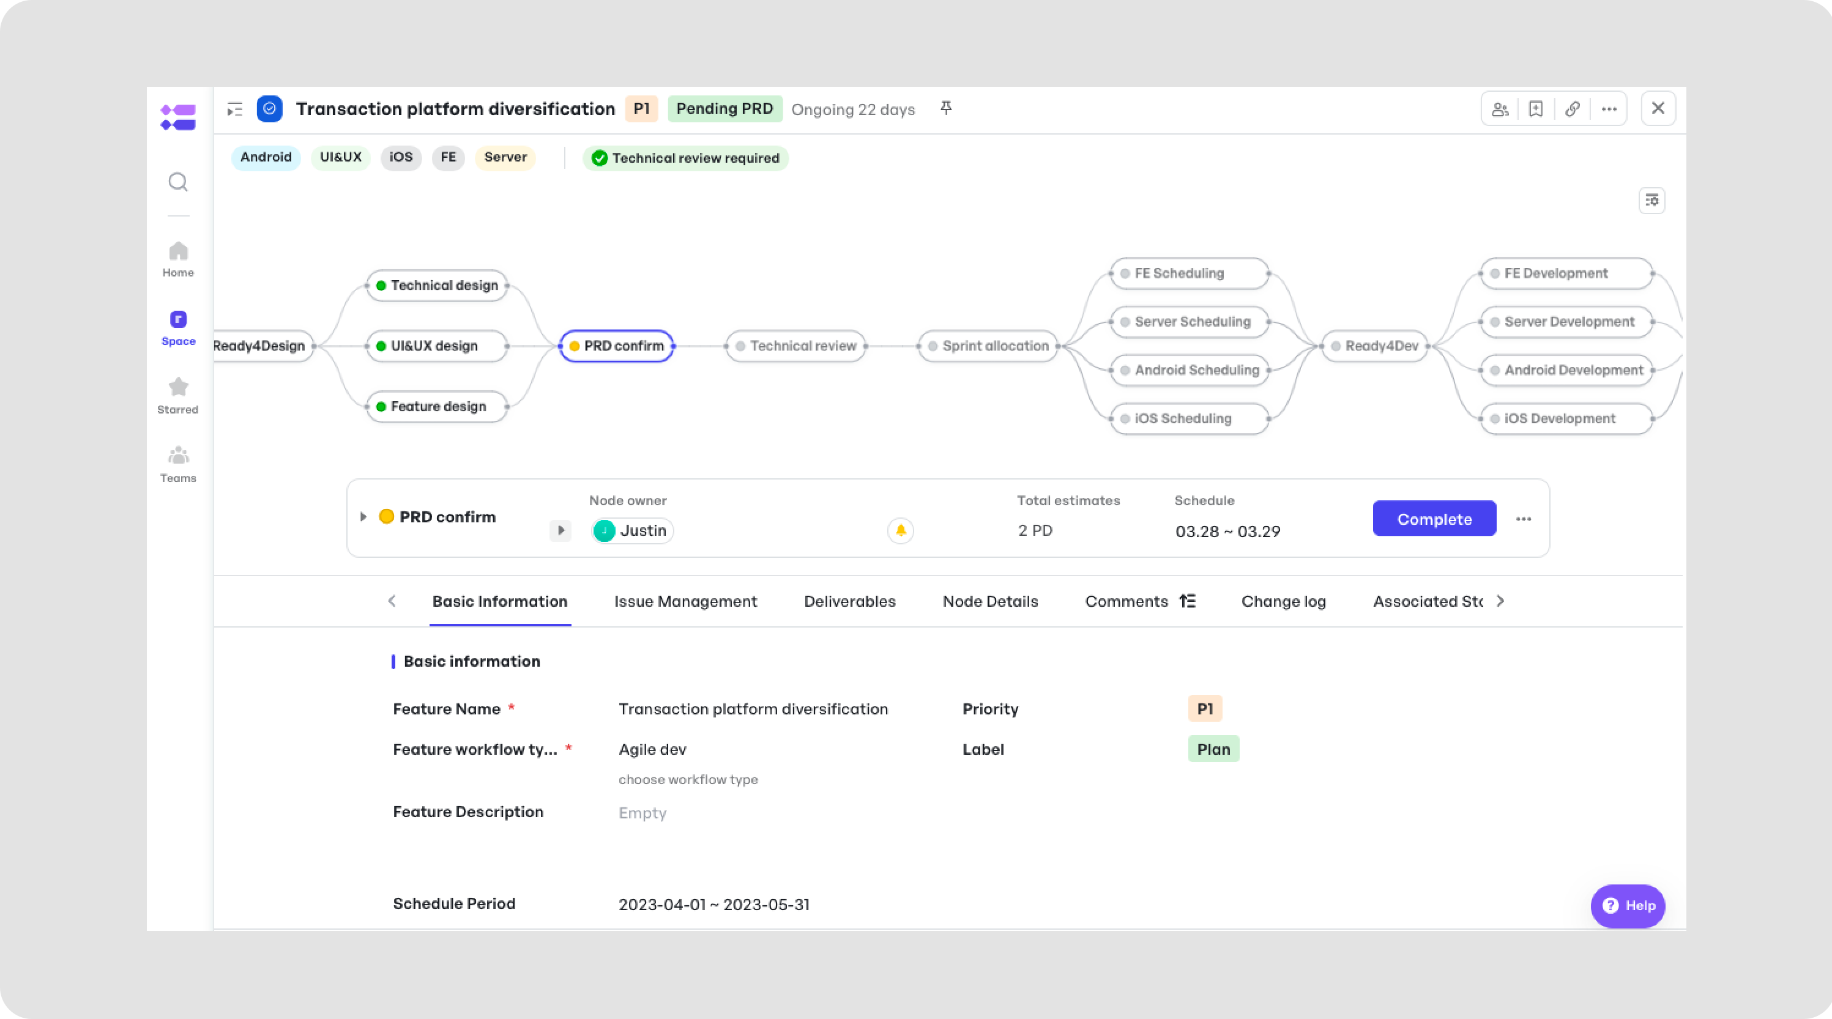Open the members icon in the header
The height and width of the screenshot is (1019, 1832).
pyautogui.click(x=1500, y=109)
